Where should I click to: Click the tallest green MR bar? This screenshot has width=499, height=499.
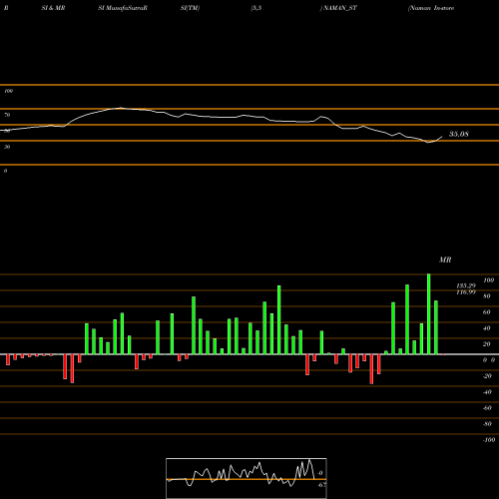pyautogui.click(x=428, y=314)
